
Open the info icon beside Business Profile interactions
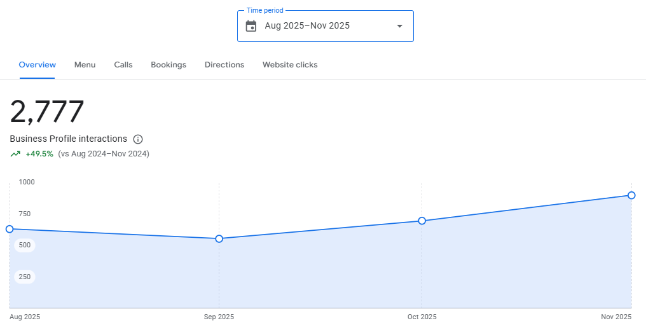pyautogui.click(x=138, y=139)
